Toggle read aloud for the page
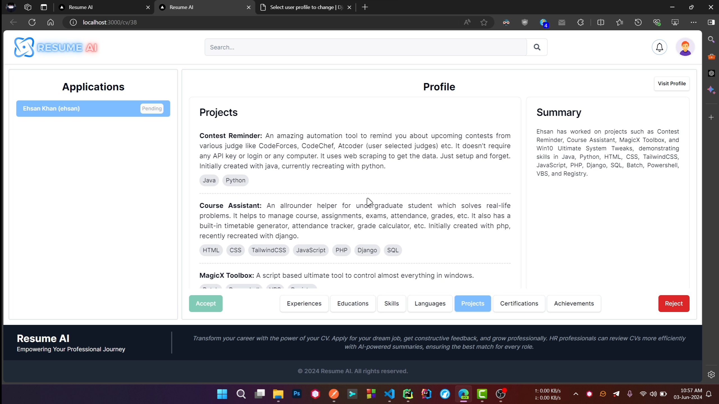Image resolution: width=719 pixels, height=404 pixels. (467, 22)
